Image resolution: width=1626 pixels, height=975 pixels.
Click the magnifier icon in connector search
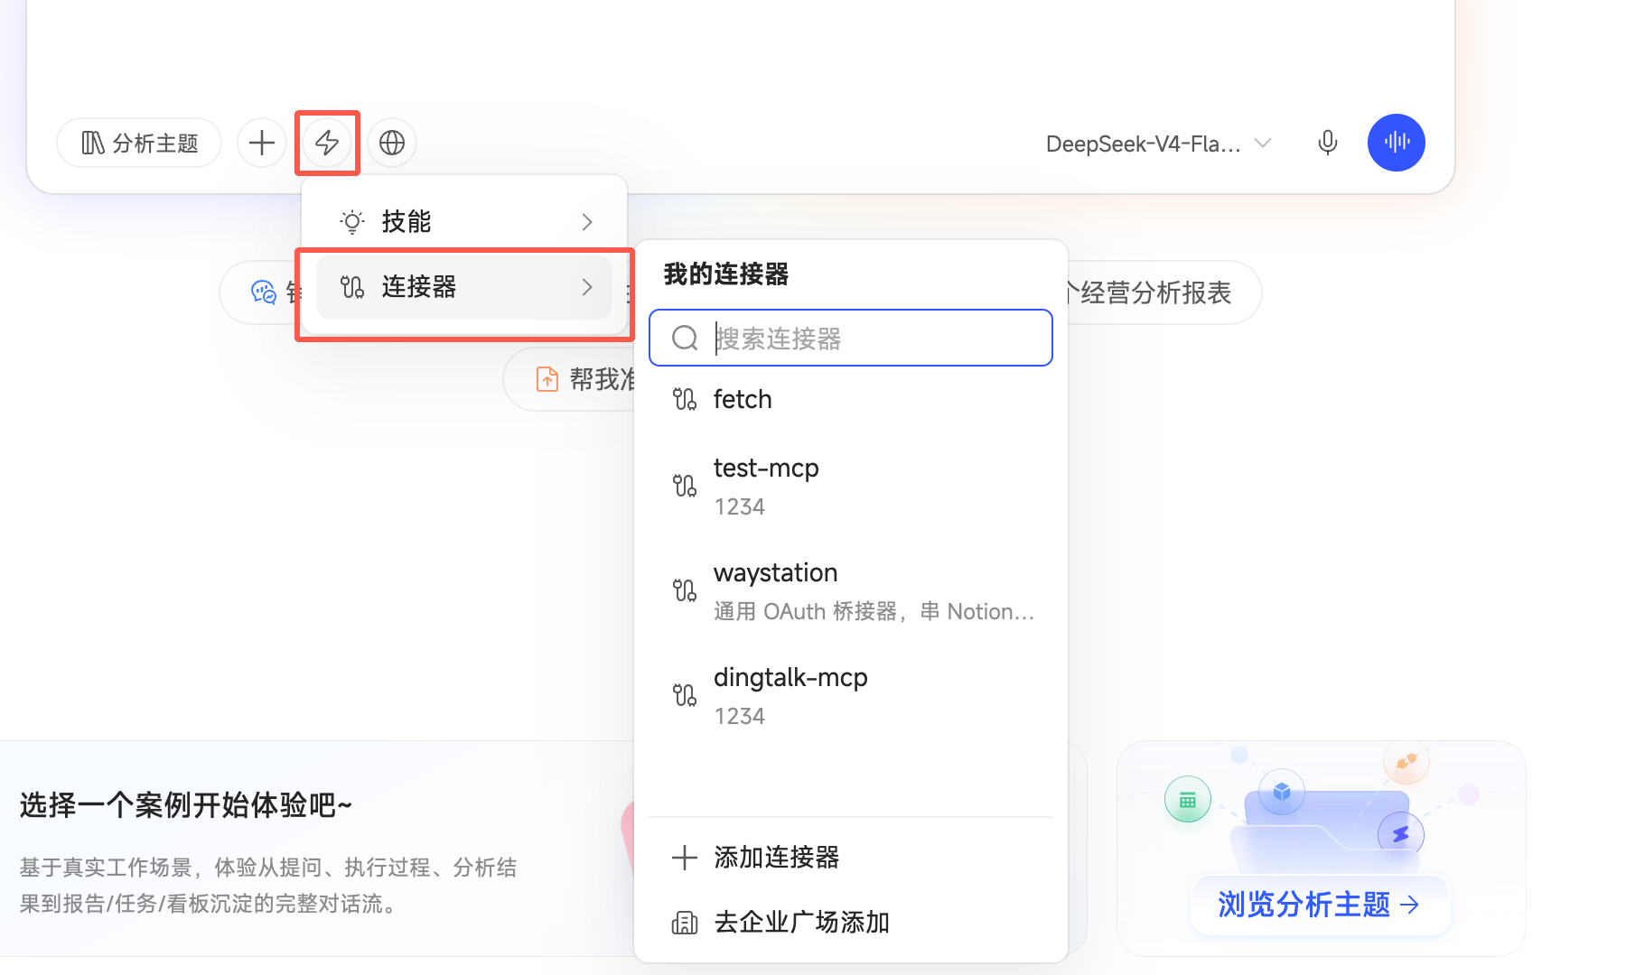tap(685, 339)
